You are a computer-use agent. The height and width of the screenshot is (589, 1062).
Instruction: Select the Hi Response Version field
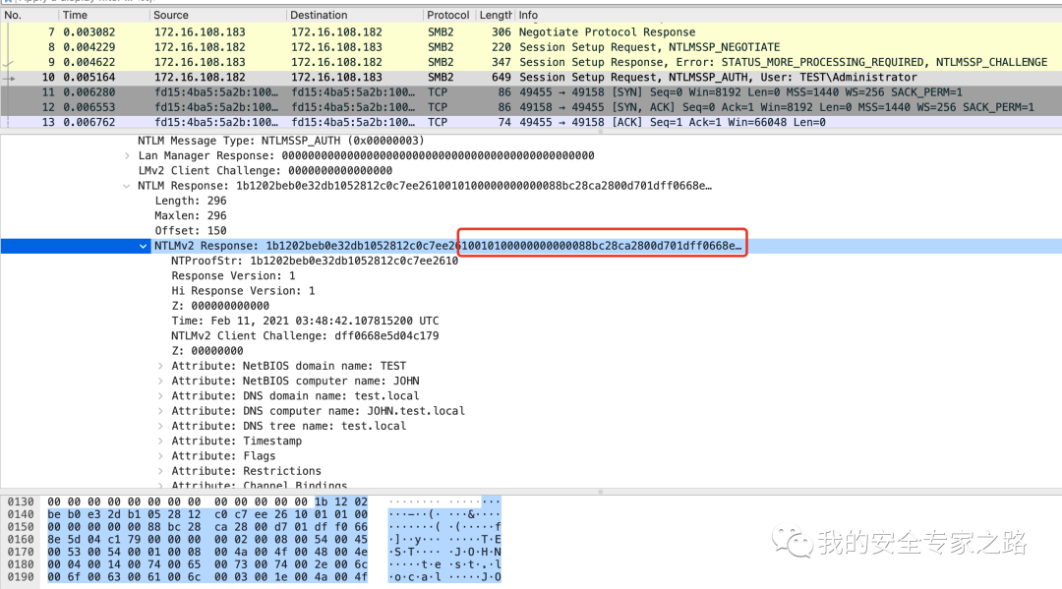(x=243, y=290)
